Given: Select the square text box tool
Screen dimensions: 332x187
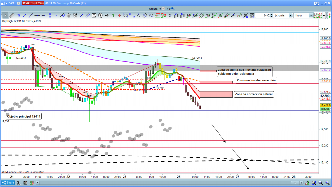Looking at the screenshot, I should coord(94,15).
